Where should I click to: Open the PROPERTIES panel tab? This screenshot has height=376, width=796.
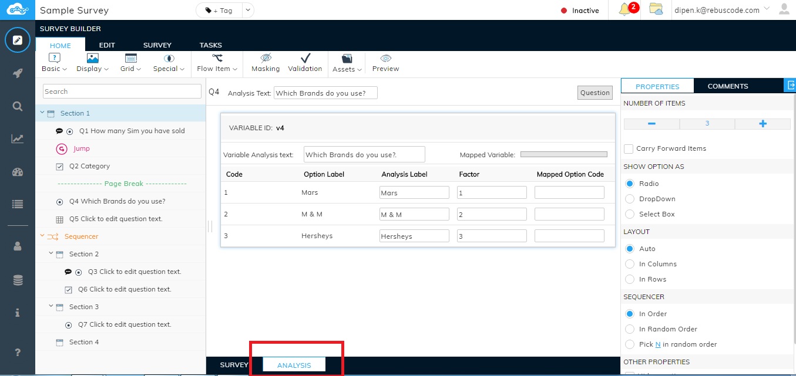tap(657, 86)
